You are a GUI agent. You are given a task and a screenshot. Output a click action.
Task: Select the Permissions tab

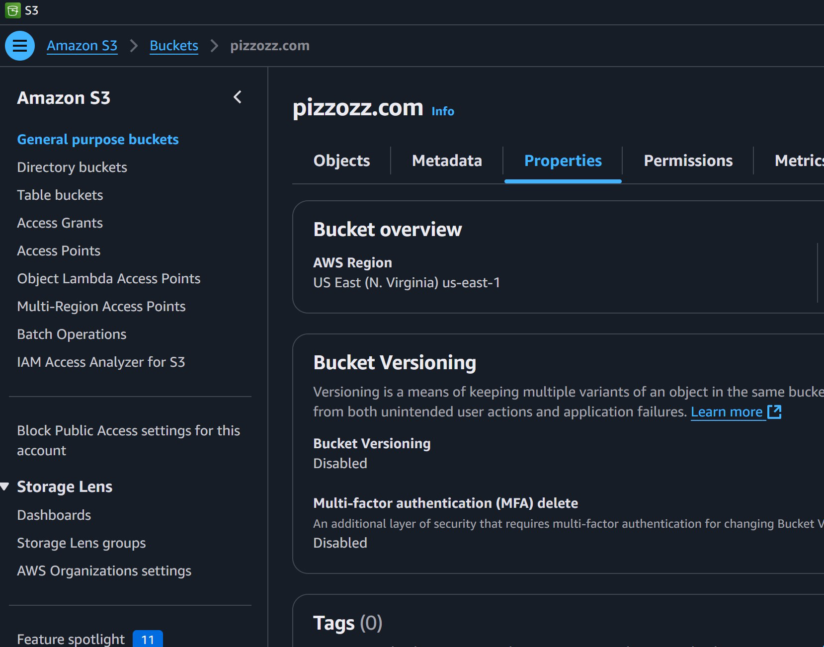pyautogui.click(x=688, y=161)
